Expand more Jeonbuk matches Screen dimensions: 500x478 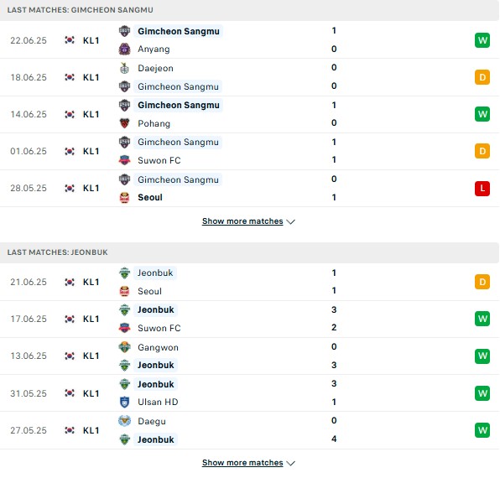pyautogui.click(x=248, y=463)
